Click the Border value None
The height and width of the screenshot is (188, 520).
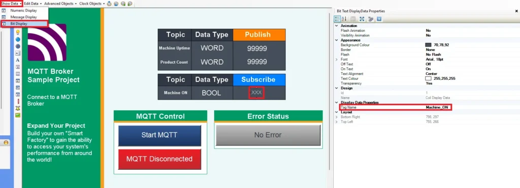tap(430, 50)
